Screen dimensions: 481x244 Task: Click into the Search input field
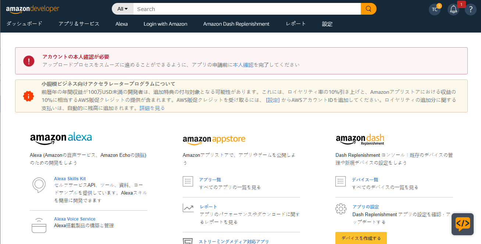(247, 9)
